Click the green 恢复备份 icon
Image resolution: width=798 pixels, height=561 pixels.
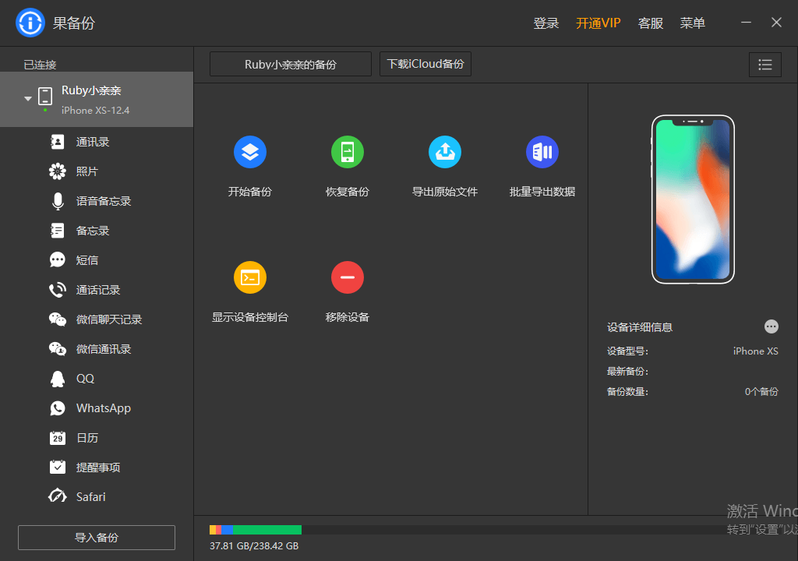point(348,152)
